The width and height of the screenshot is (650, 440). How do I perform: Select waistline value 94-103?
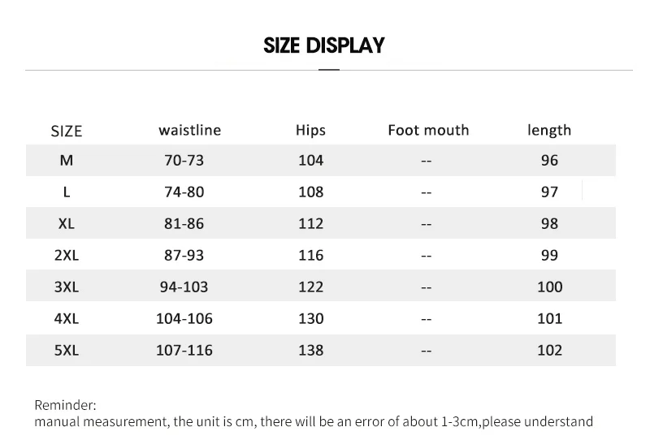point(184,287)
